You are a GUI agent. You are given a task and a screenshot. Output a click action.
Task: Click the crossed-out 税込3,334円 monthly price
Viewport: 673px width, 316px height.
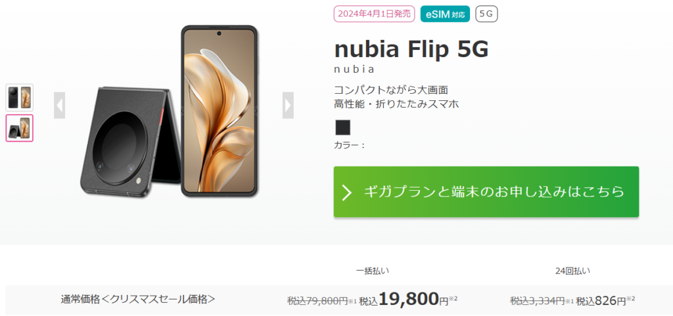[x=538, y=300]
